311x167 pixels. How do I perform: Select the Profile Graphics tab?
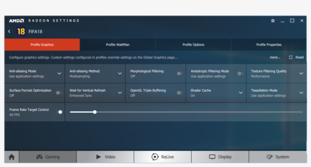click(42, 45)
